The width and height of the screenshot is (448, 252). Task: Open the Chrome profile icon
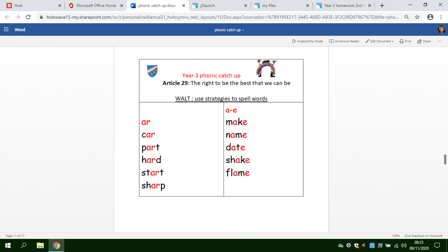tap(430, 17)
